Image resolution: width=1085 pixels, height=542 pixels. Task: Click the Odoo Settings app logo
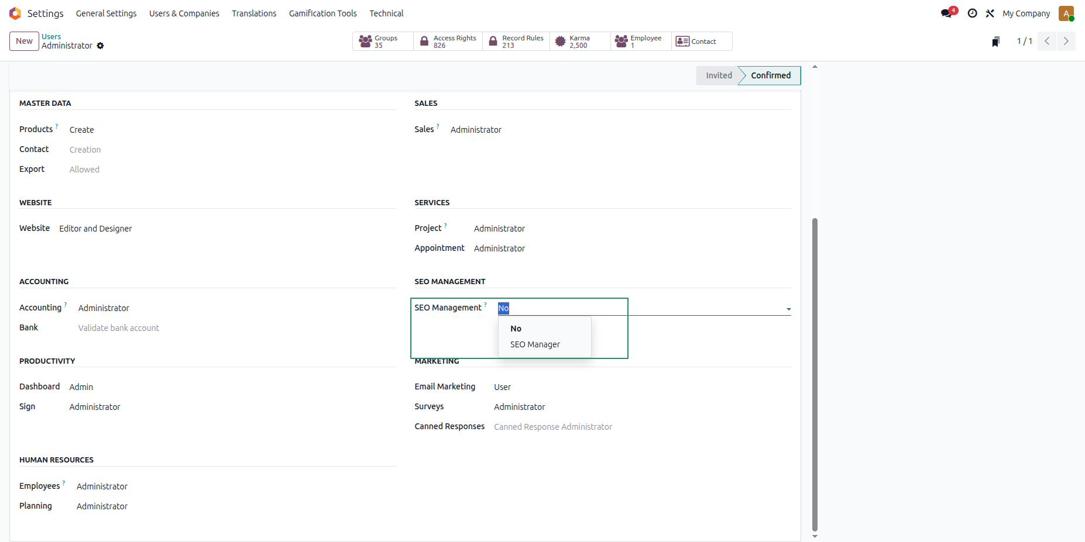click(x=15, y=13)
